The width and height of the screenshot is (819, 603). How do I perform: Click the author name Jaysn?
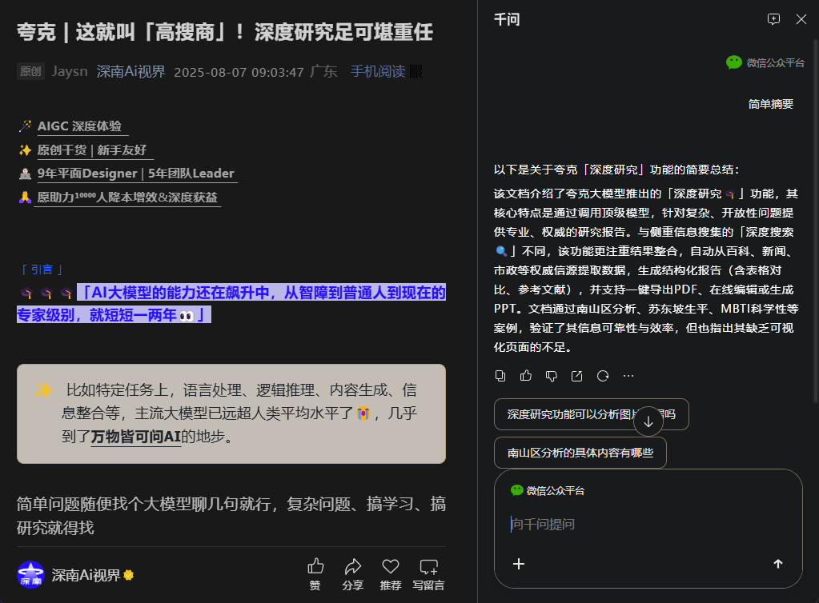click(69, 71)
